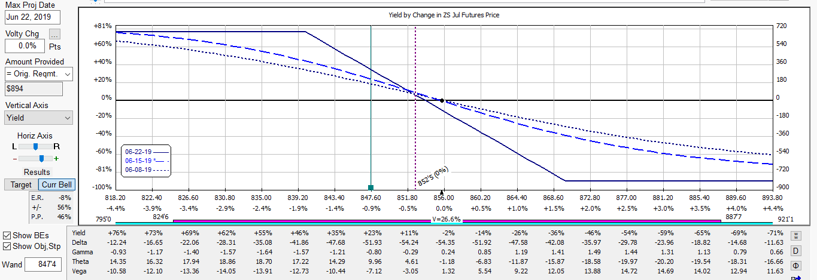The width and height of the screenshot is (817, 280).
Task: Click the Yield row header in the table
Action: coord(79,233)
